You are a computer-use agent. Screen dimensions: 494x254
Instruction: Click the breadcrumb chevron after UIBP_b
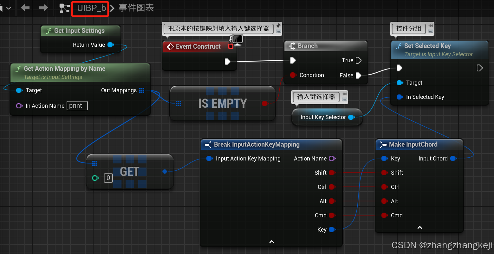[112, 9]
